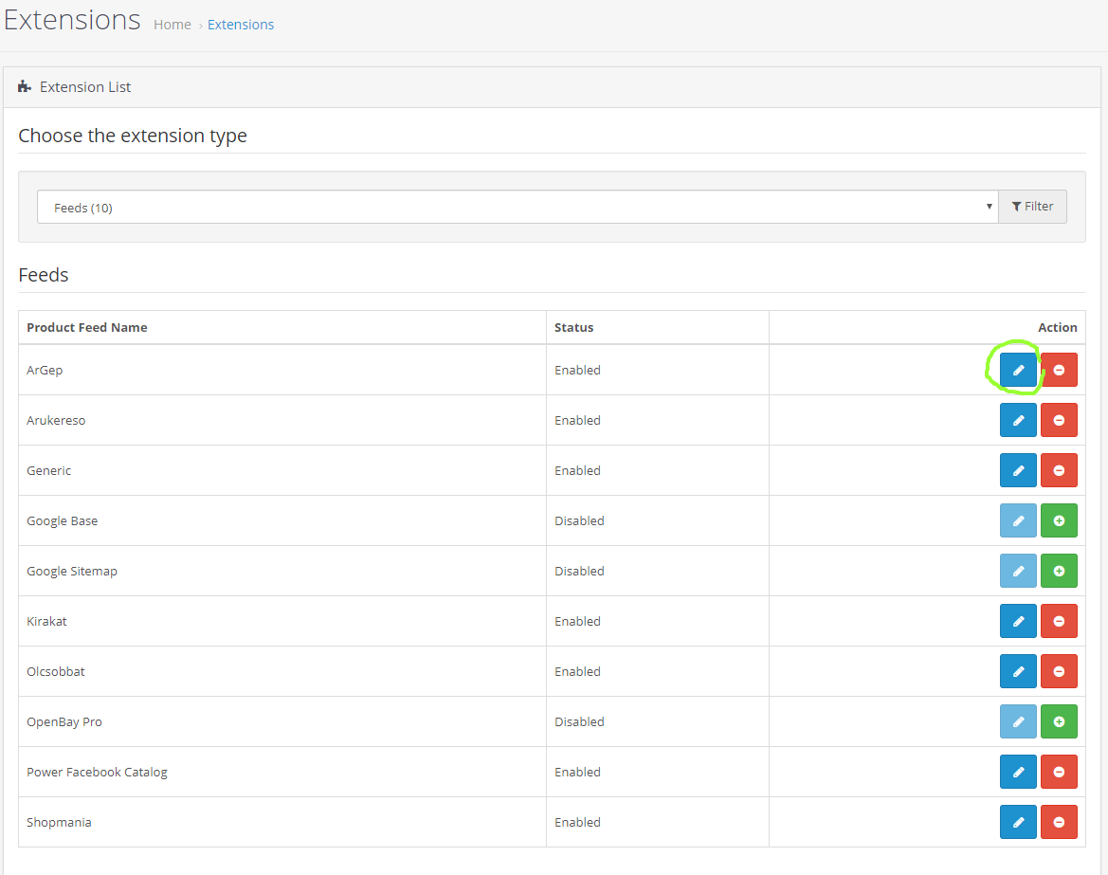This screenshot has height=875, width=1108.
Task: Select the Power Facebook Catalog name
Action: (97, 772)
